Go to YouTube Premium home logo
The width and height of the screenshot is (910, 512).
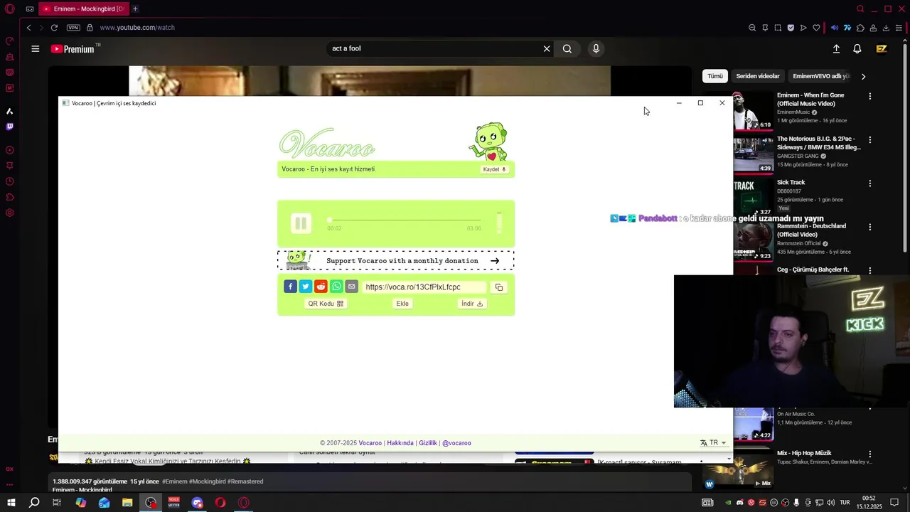(x=73, y=49)
